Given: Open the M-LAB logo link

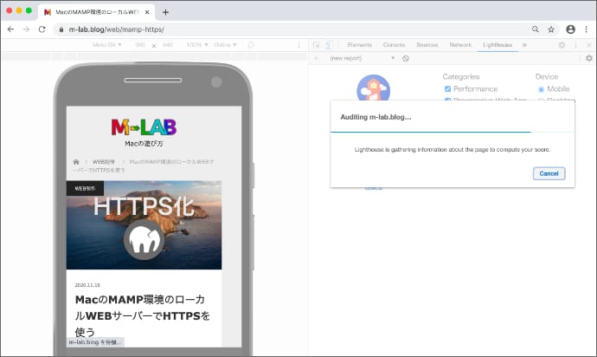Looking at the screenshot, I should (144, 128).
